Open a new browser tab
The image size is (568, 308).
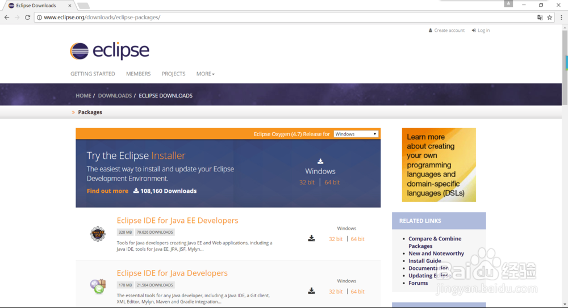83,6
